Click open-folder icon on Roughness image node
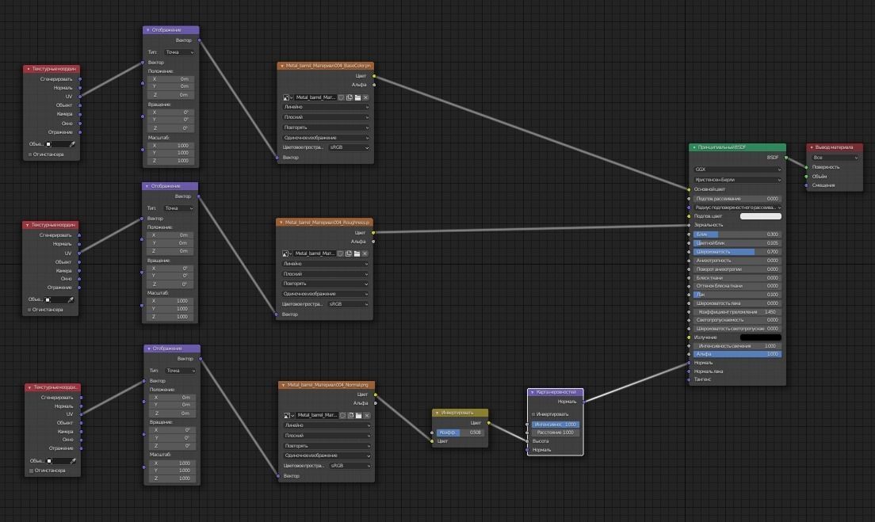Image resolution: width=875 pixels, height=522 pixels. pyautogui.click(x=357, y=253)
